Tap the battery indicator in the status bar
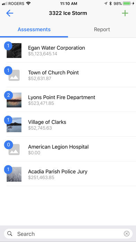Screen dimensions: 136x242 coord(127,3)
